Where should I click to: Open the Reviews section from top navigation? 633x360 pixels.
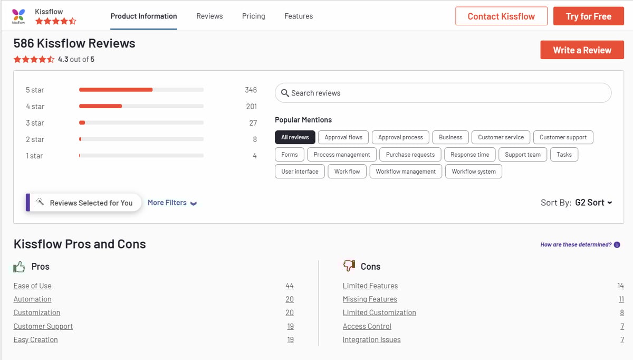click(x=209, y=16)
